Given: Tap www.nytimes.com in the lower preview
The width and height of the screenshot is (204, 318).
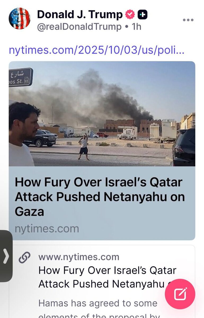Looking at the screenshot, I should coord(79,257).
